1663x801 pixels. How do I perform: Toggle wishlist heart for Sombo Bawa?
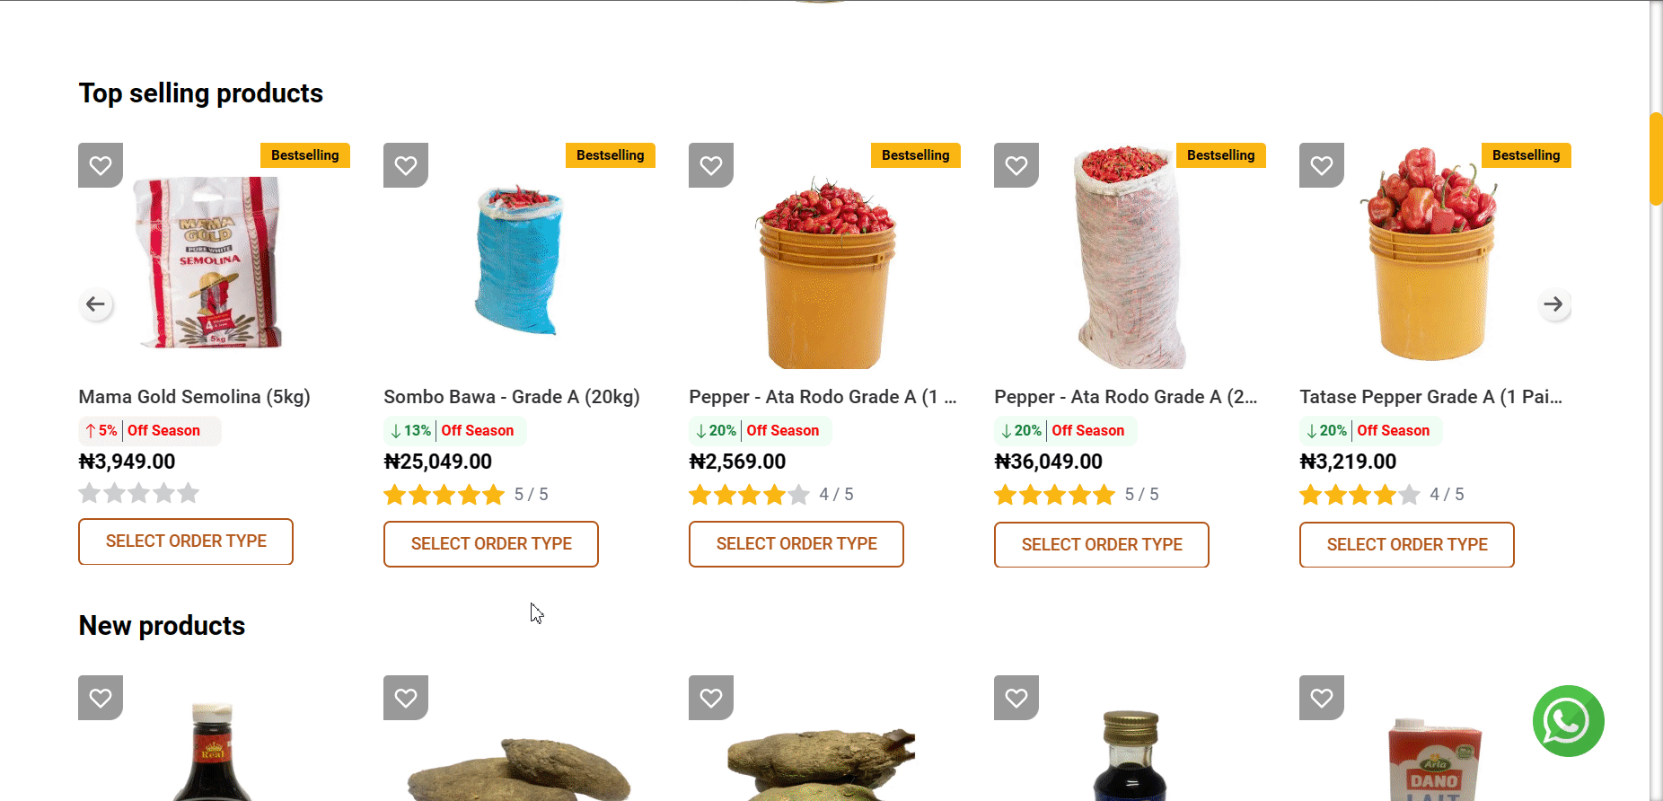406,165
